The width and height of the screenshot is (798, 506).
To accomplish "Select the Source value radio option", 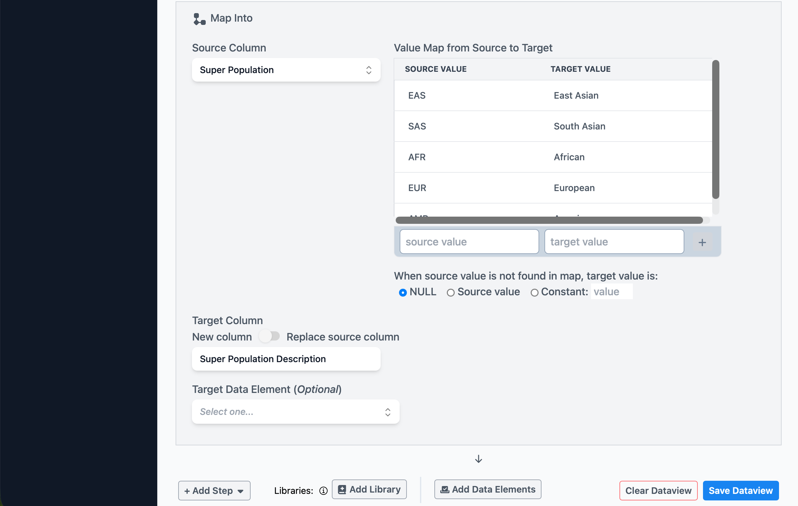I will pyautogui.click(x=450, y=292).
